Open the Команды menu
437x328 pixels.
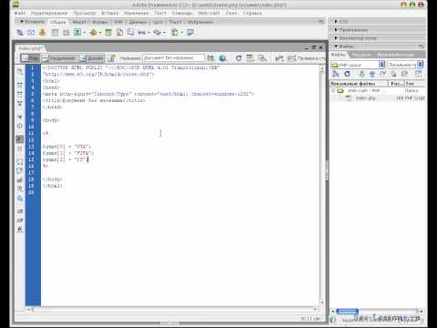click(182, 13)
